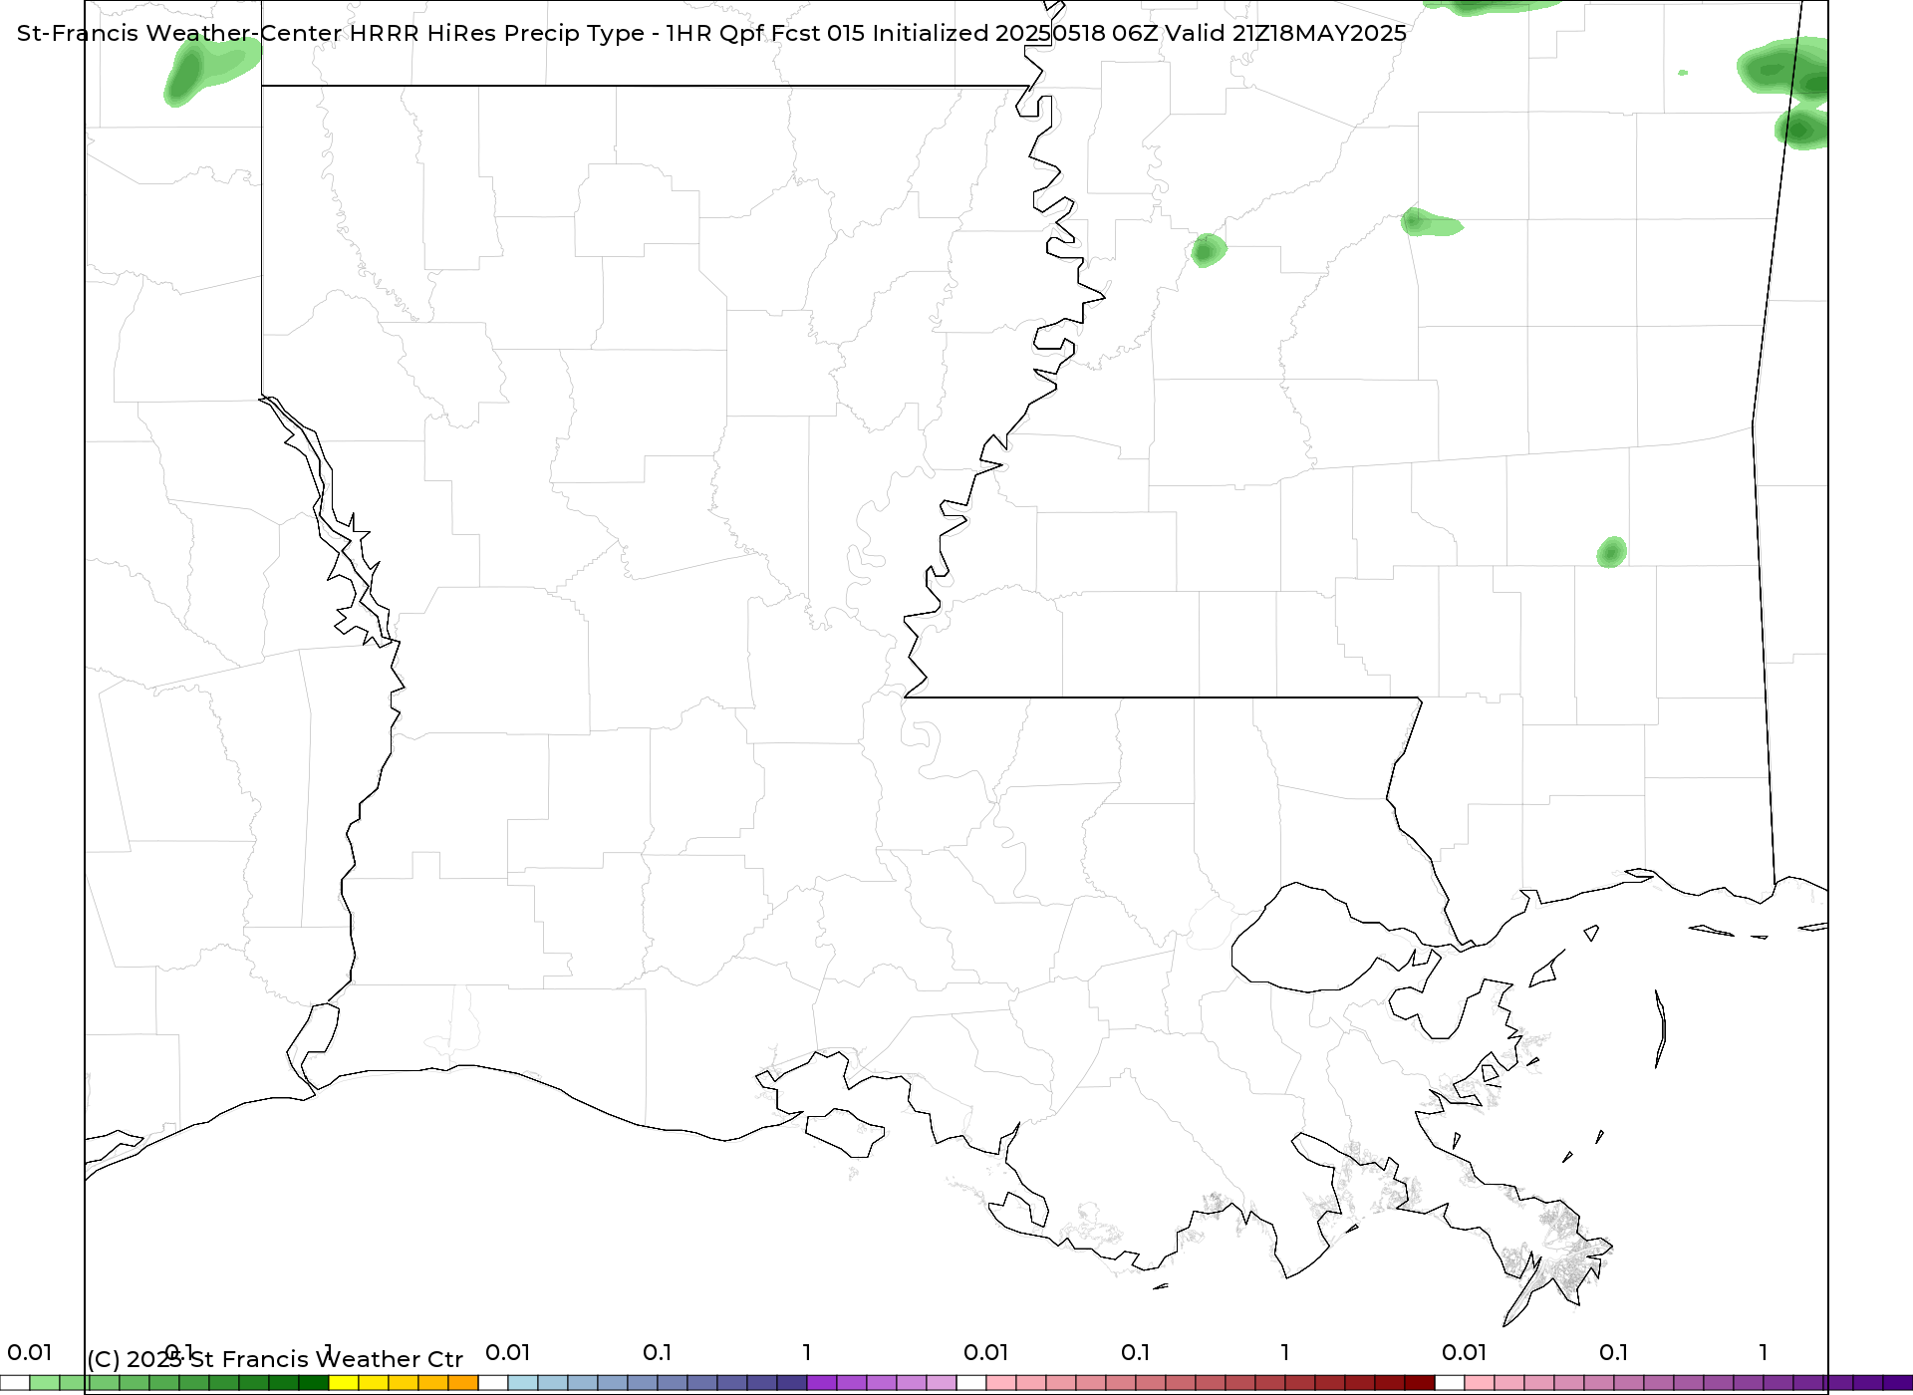
Task: Click the 'Initialized 20250518 06Z' text
Action: (1015, 33)
